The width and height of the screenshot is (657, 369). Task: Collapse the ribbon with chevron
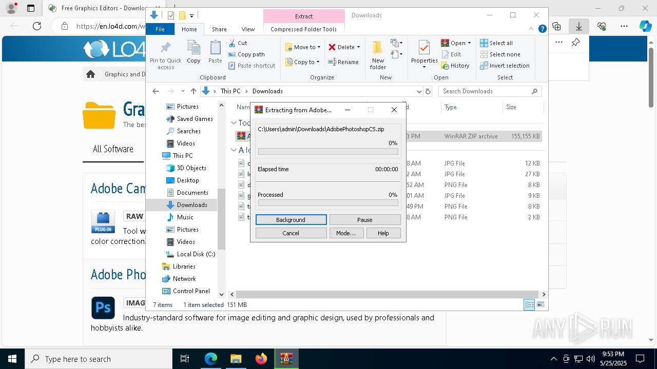531,29
